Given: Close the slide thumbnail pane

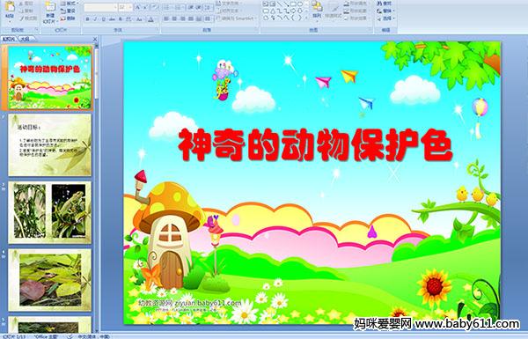Looking at the screenshot, I should tap(95, 40).
